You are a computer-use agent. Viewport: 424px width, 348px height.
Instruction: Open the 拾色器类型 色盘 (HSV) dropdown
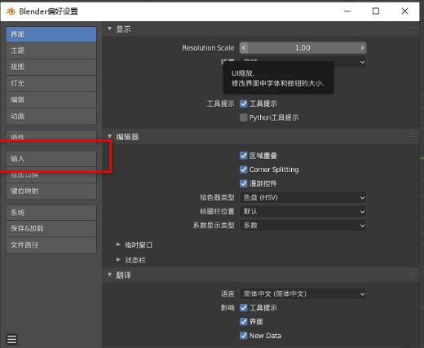pyautogui.click(x=303, y=197)
